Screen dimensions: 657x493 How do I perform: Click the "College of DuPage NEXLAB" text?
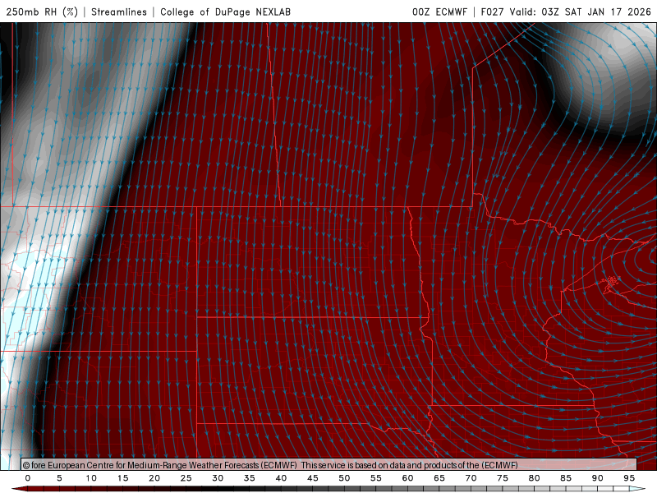click(x=225, y=12)
